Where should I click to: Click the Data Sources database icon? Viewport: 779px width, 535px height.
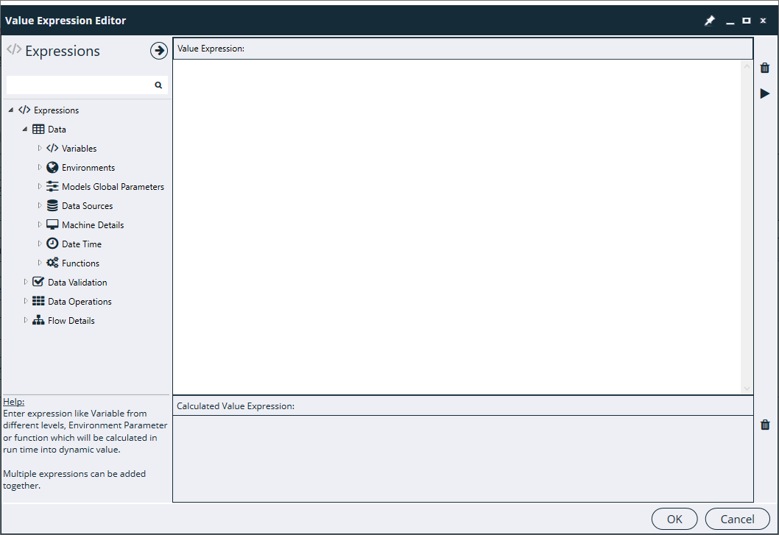pos(52,206)
